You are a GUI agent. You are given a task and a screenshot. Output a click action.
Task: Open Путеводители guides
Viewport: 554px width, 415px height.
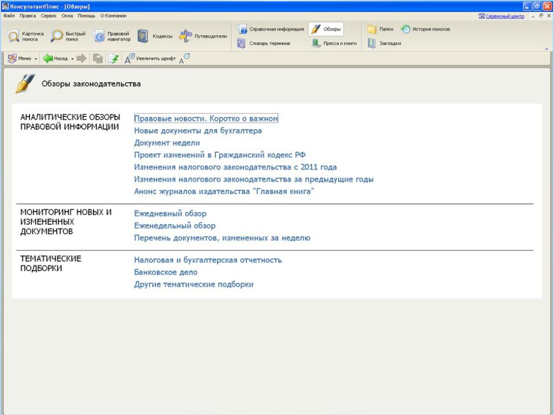tap(203, 36)
